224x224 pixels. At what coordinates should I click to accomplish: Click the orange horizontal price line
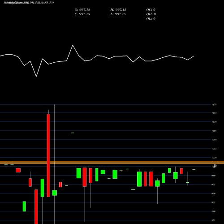point(112,163)
